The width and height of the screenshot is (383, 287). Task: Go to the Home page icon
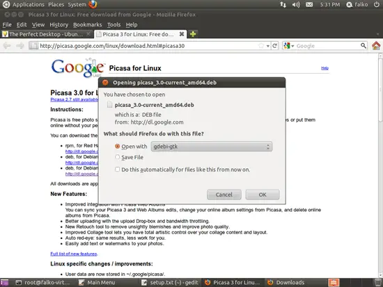[376, 46]
